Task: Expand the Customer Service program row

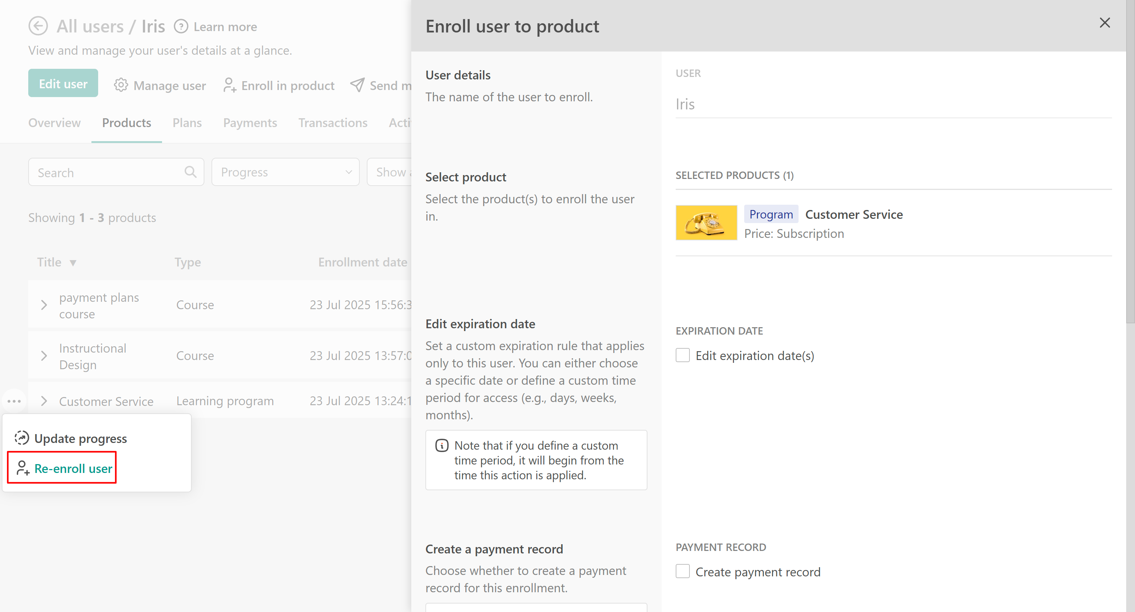Action: [x=44, y=401]
